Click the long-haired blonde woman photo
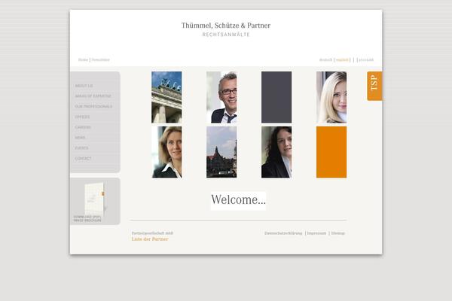The width and height of the screenshot is (452, 301). (x=331, y=97)
